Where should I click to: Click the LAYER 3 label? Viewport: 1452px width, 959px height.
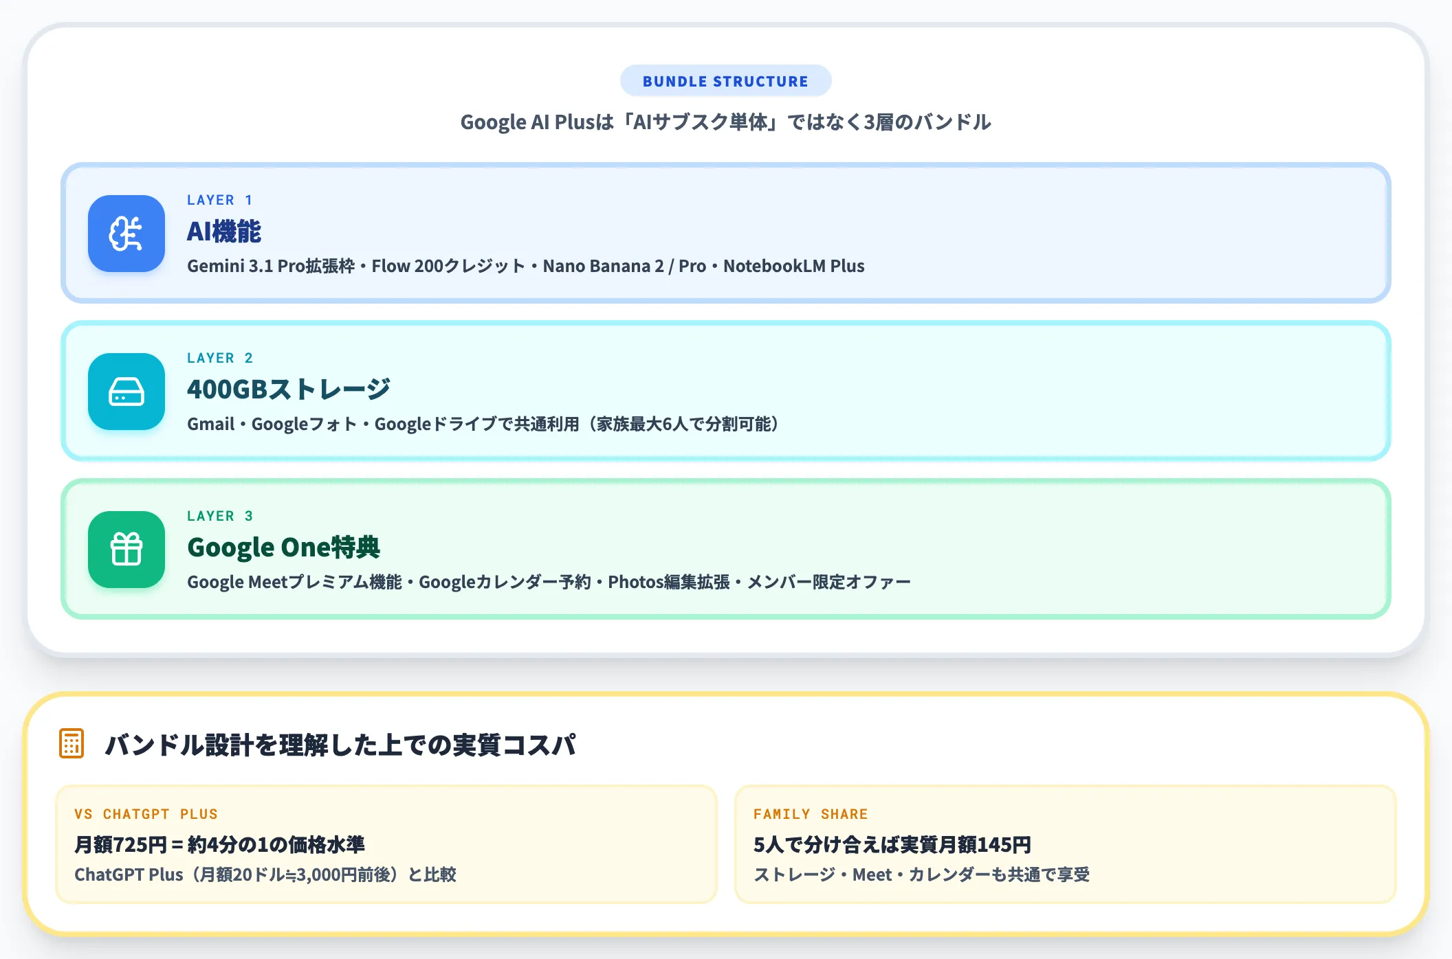pos(220,516)
